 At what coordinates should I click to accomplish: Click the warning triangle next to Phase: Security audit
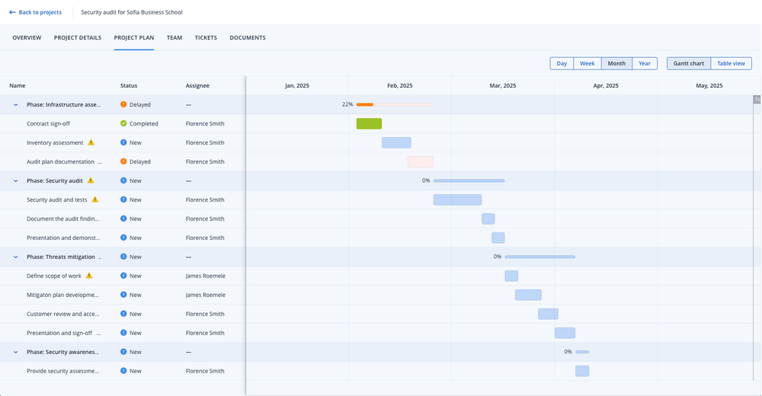[x=91, y=180]
